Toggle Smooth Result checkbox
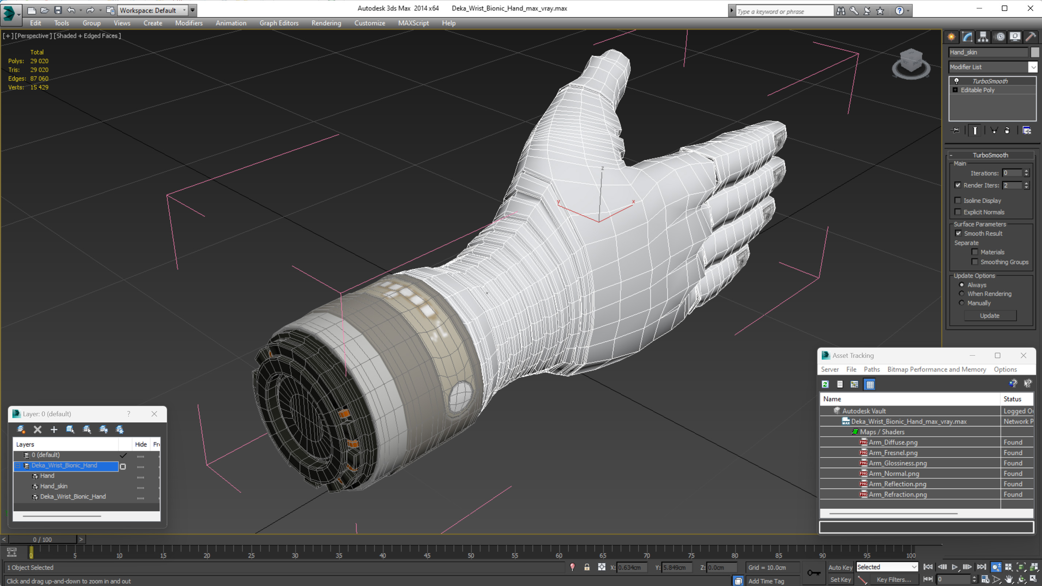 coord(958,233)
